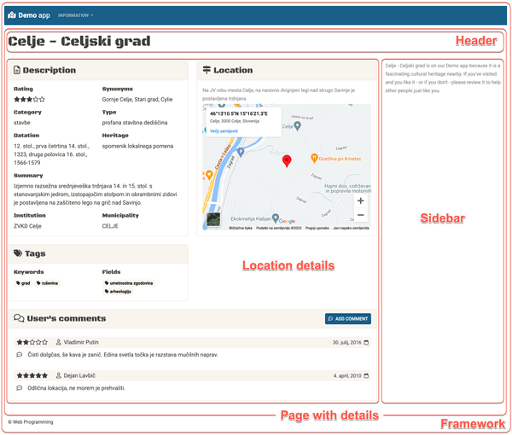Screen dimensions: 512x435
Task: Click the Celje – Celjski grad page title
Action: coord(79,42)
